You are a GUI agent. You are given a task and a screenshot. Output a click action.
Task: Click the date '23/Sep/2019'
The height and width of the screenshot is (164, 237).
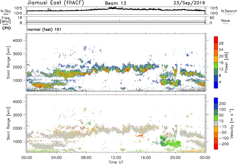click(x=189, y=3)
